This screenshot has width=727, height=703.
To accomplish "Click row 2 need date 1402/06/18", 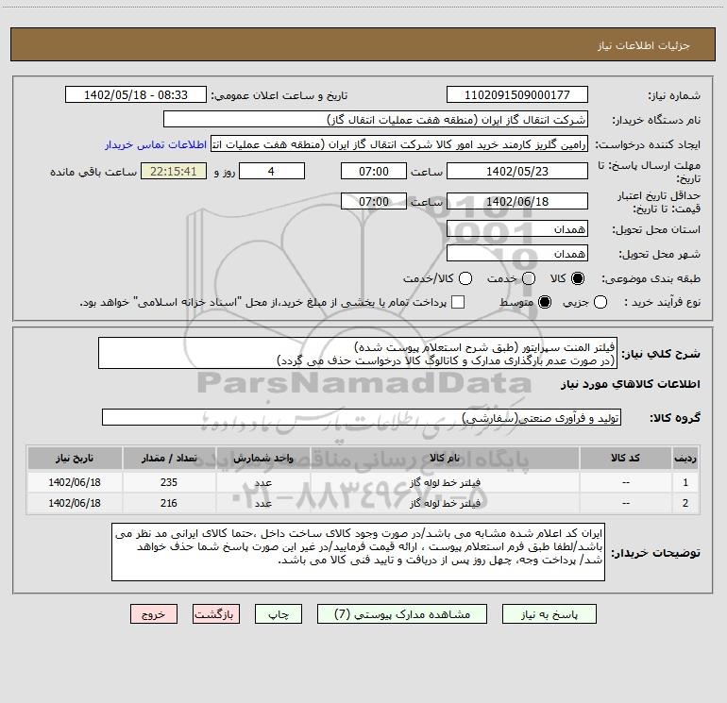I will [75, 503].
